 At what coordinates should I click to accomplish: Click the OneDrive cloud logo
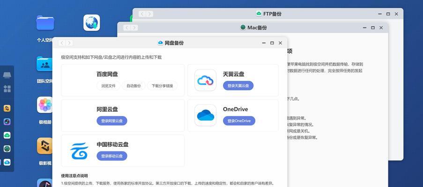coord(205,115)
